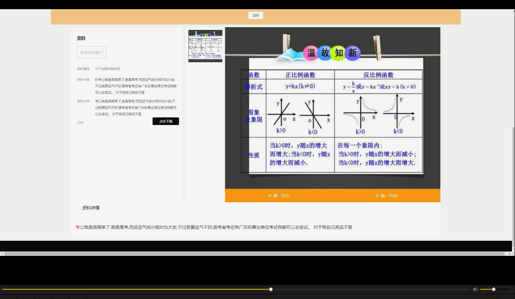Select the small table thumbnail image
Screen dimensions: 515x299
205,46
